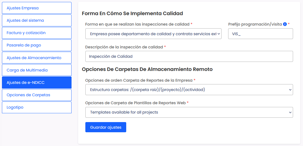This screenshot has height=146, width=303.
Task: Expand Plantillas de Reportes Web dropdown
Action: (189, 112)
